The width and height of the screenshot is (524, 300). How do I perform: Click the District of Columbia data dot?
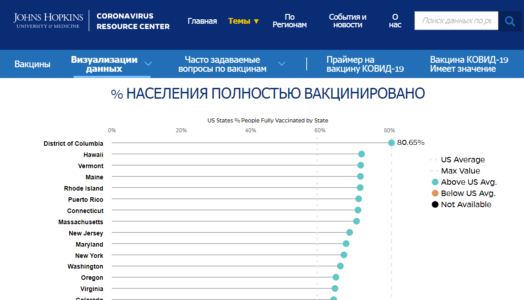[x=391, y=143]
